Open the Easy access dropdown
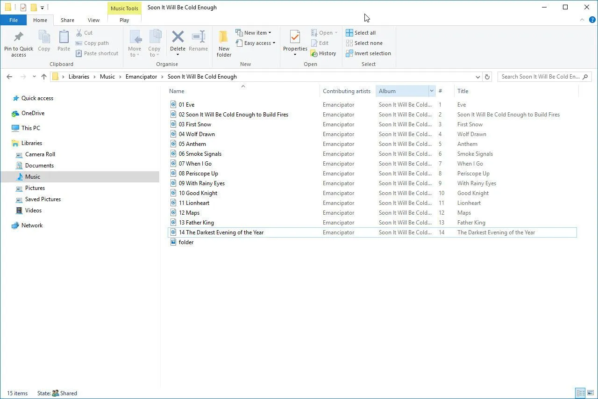 (x=255, y=43)
